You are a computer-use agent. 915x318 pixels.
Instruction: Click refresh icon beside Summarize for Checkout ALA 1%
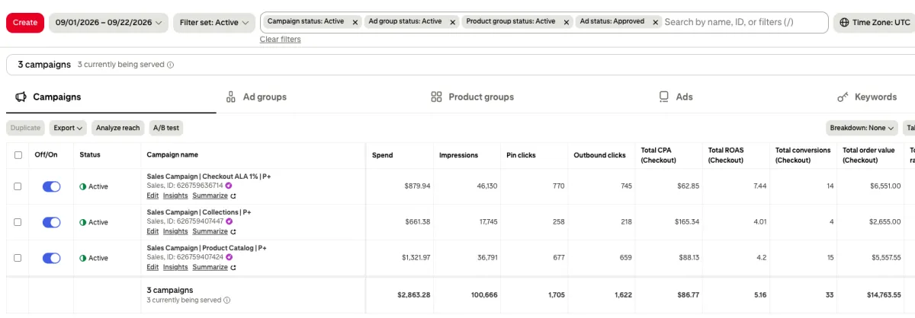pyautogui.click(x=233, y=196)
